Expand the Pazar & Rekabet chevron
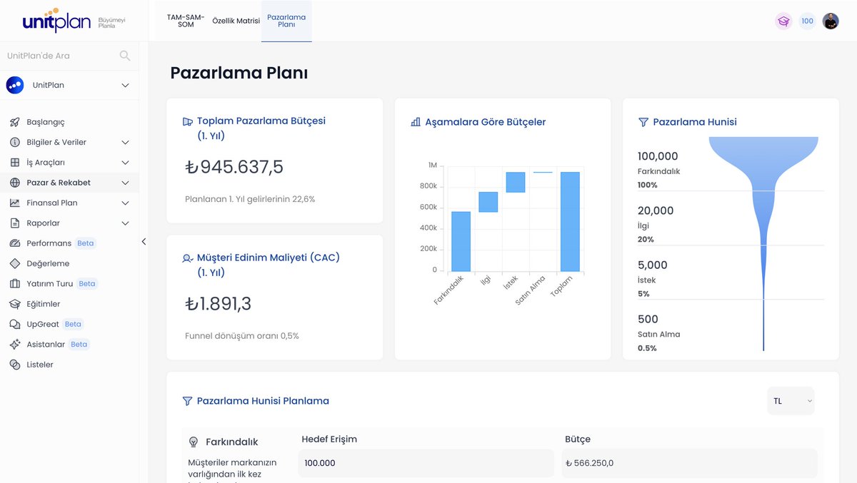 (x=125, y=183)
